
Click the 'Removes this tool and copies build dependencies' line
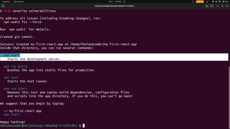(68, 92)
